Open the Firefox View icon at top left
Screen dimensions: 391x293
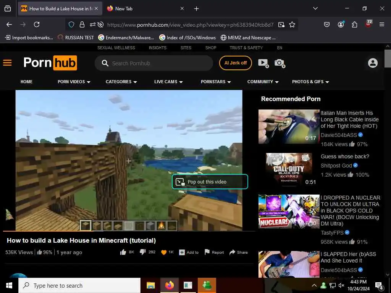click(x=8, y=8)
